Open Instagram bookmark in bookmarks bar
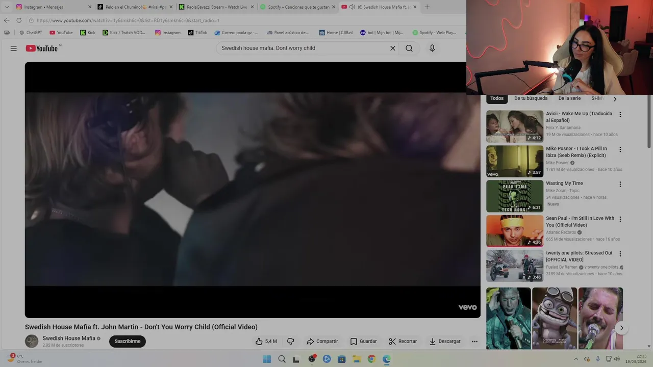653x367 pixels. coord(168,33)
